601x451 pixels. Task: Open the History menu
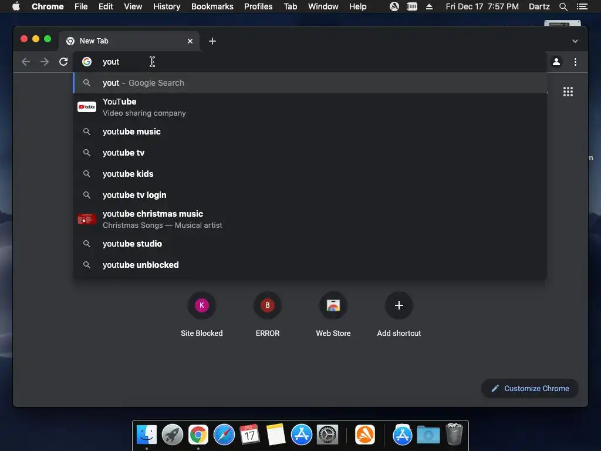point(167,6)
